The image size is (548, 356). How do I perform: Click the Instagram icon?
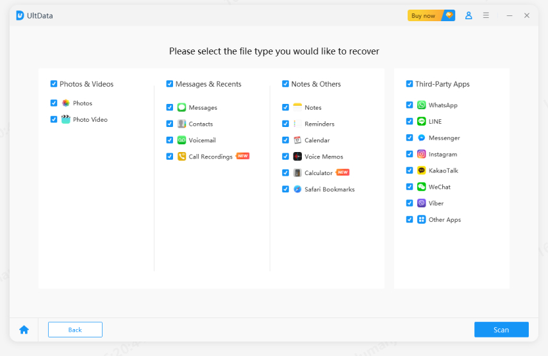[x=422, y=154]
